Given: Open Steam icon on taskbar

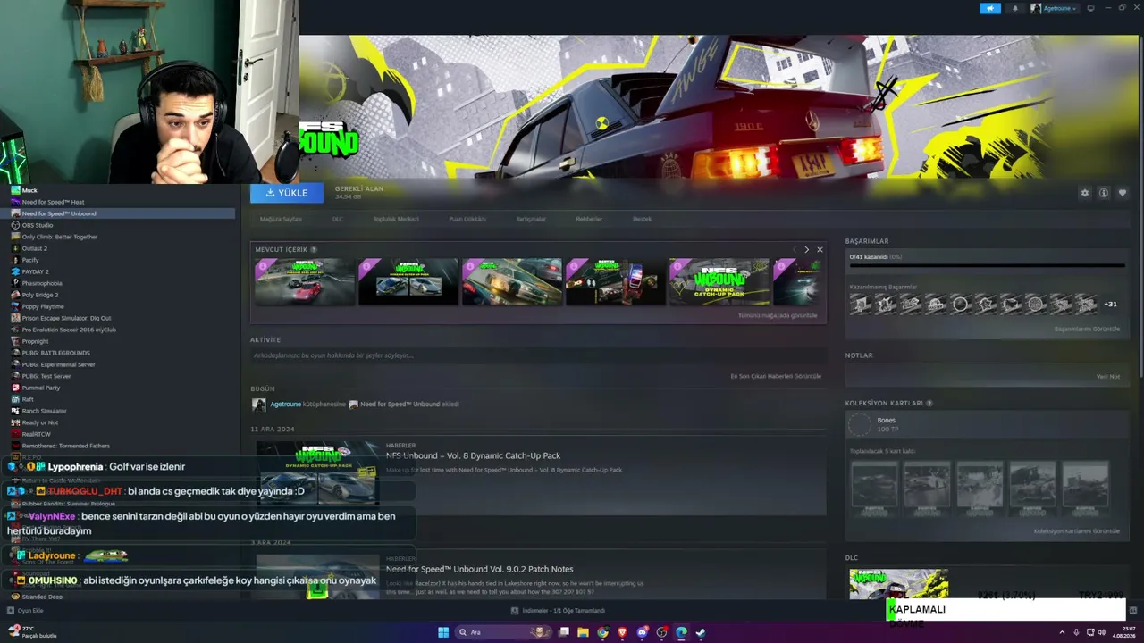Looking at the screenshot, I should tap(701, 632).
